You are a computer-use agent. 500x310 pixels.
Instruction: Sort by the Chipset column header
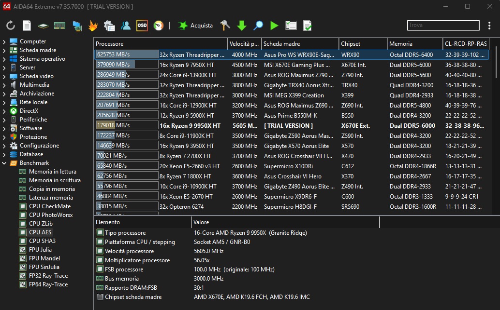363,44
